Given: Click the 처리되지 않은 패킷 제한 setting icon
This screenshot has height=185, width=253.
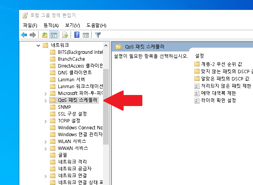Looking at the screenshot, I should pyautogui.click(x=197, y=86).
